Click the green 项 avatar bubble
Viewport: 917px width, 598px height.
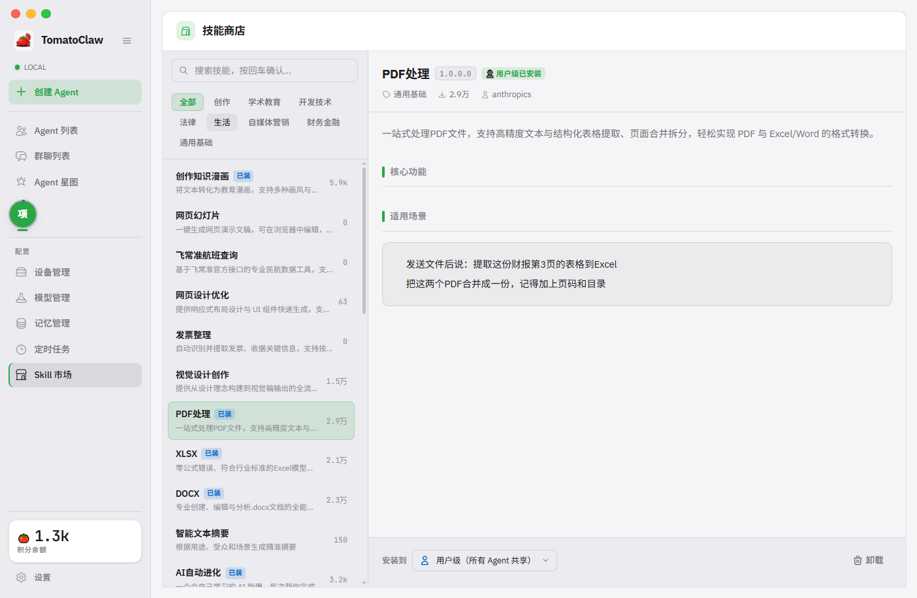tap(23, 214)
